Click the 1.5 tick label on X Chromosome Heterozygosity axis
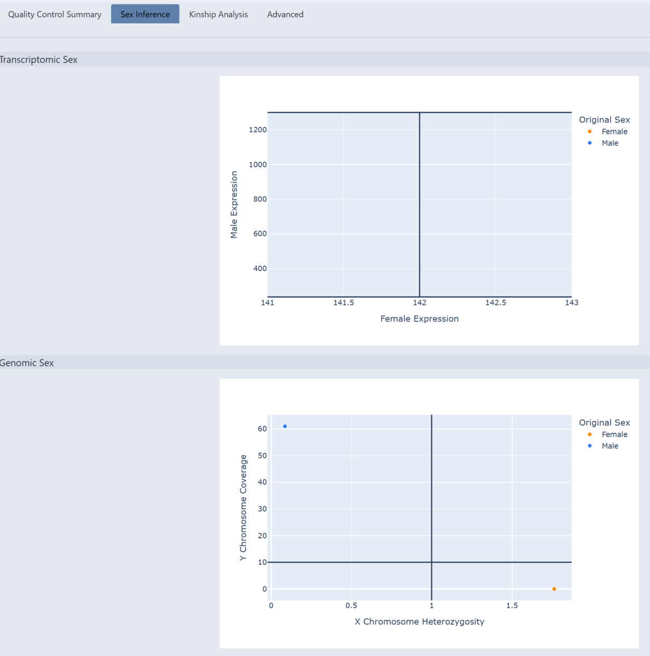The image size is (650, 656). coord(512,606)
